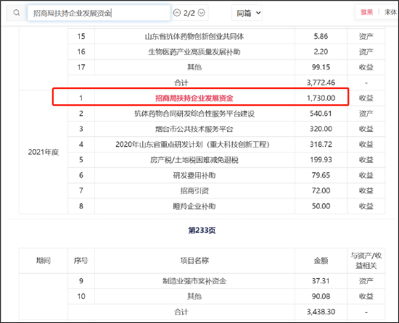399x323 pixels.
Task: Select amount 37.31 cell
Action: [321, 281]
